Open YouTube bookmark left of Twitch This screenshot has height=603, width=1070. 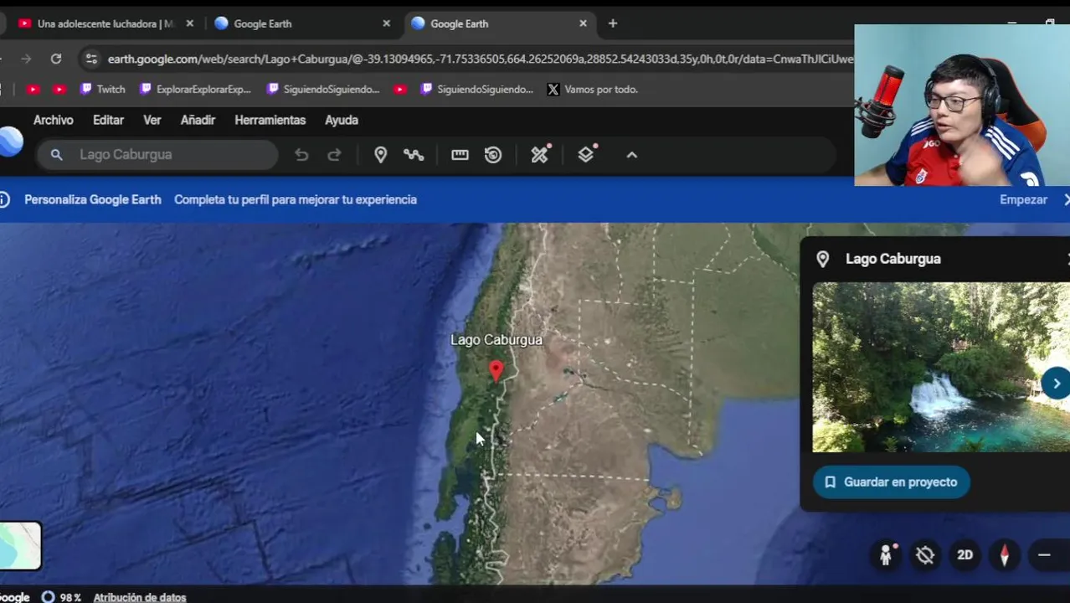point(59,89)
